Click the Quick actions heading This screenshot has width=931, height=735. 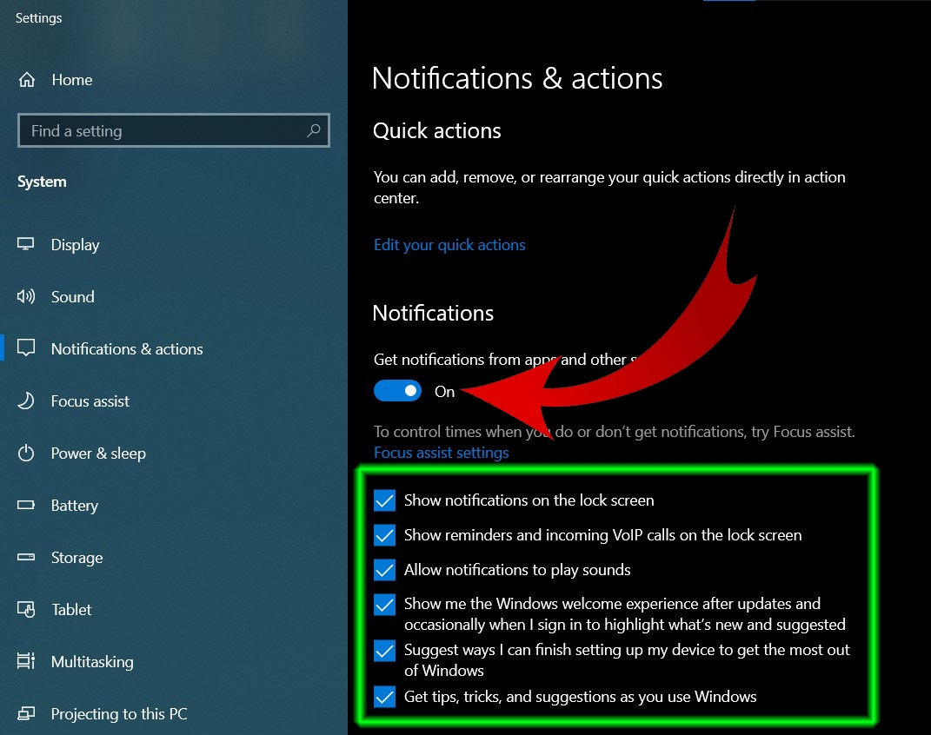tap(437, 130)
